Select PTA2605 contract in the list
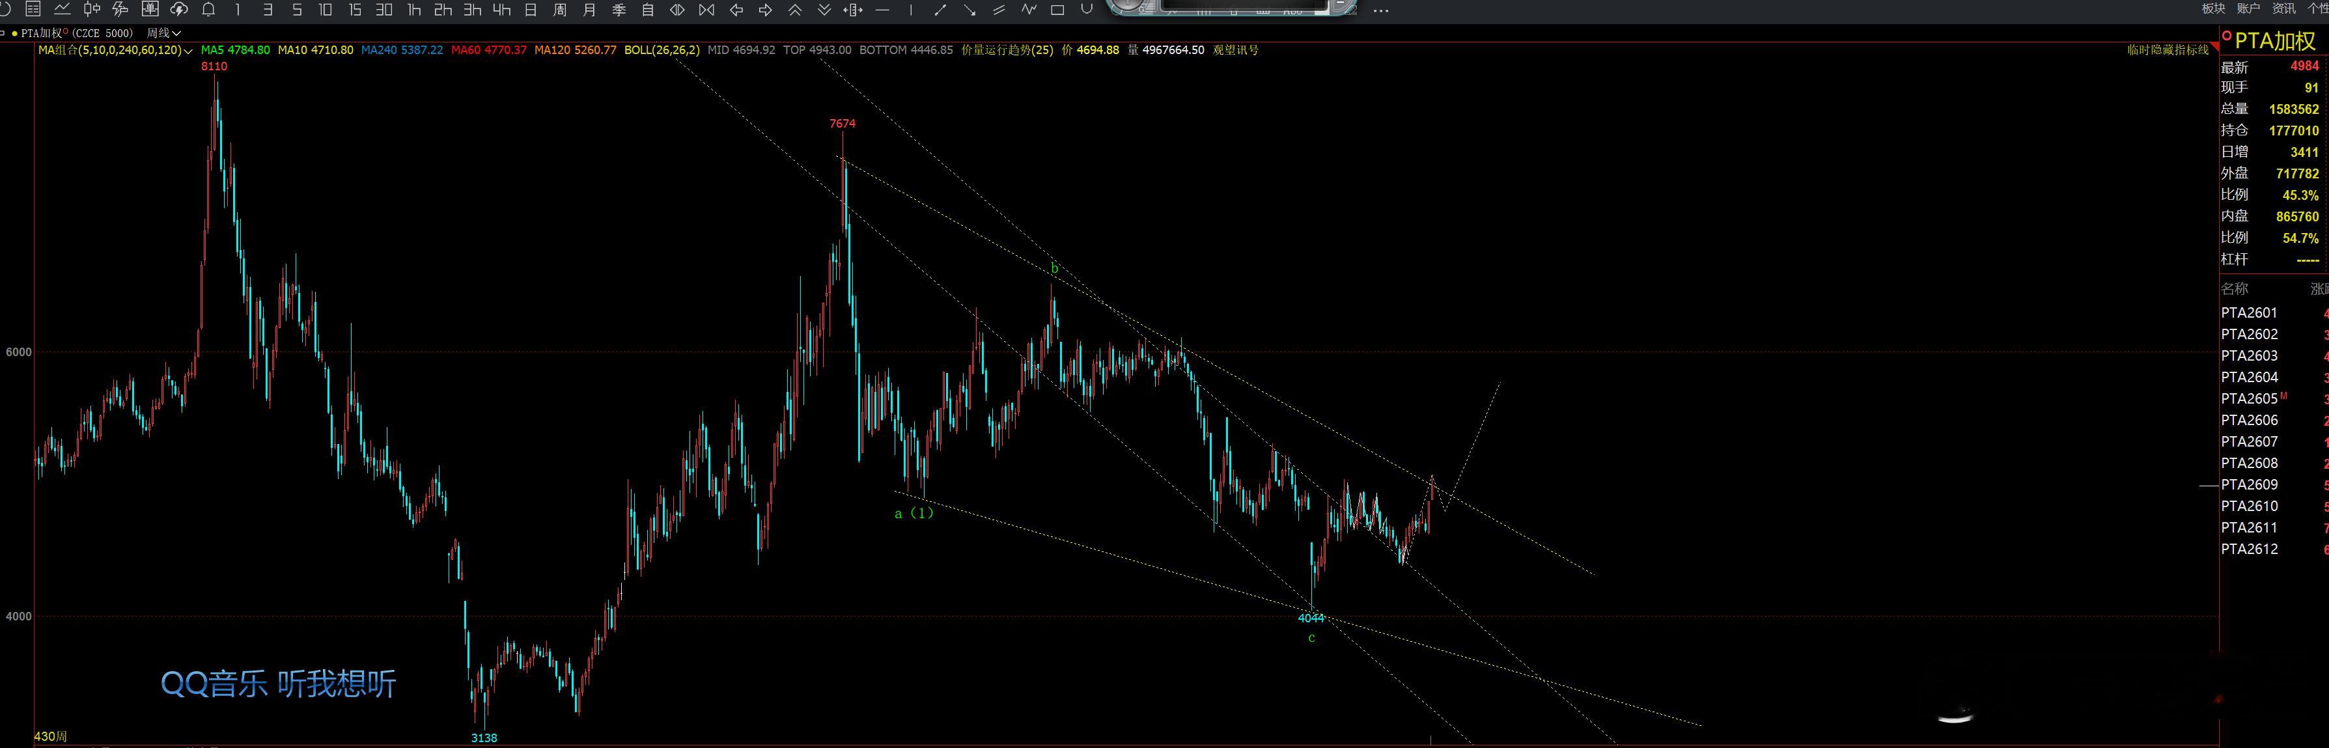This screenshot has height=748, width=2329. (x=2248, y=399)
